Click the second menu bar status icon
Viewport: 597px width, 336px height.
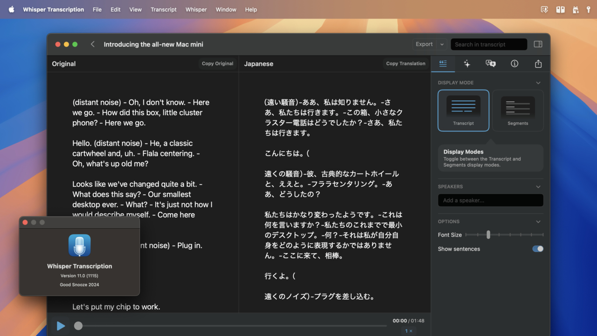(x=560, y=9)
